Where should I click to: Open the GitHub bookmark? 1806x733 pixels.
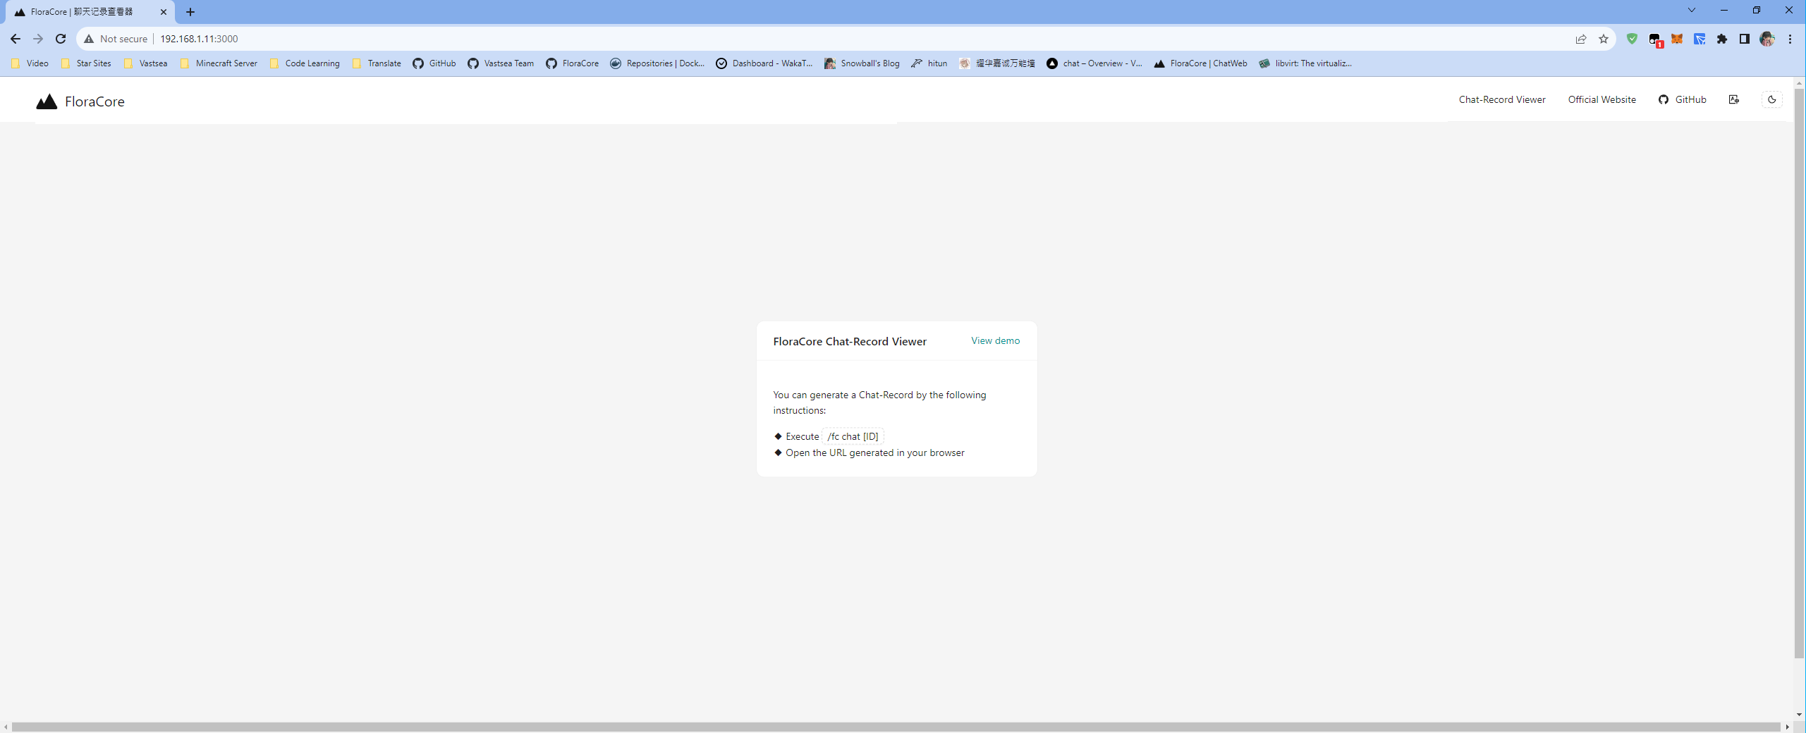[433, 63]
